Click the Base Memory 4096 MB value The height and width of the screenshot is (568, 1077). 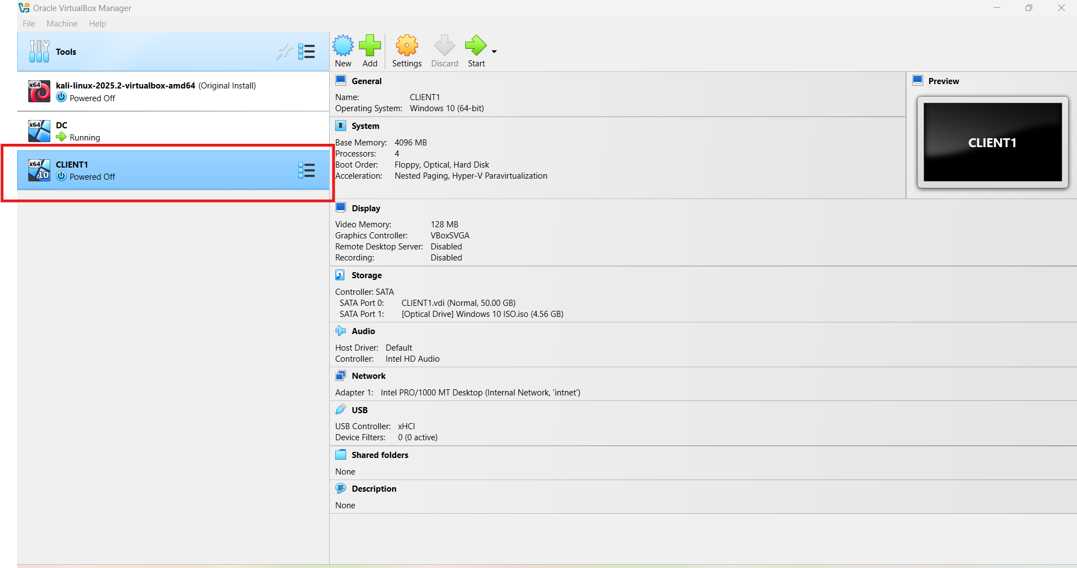click(x=410, y=142)
